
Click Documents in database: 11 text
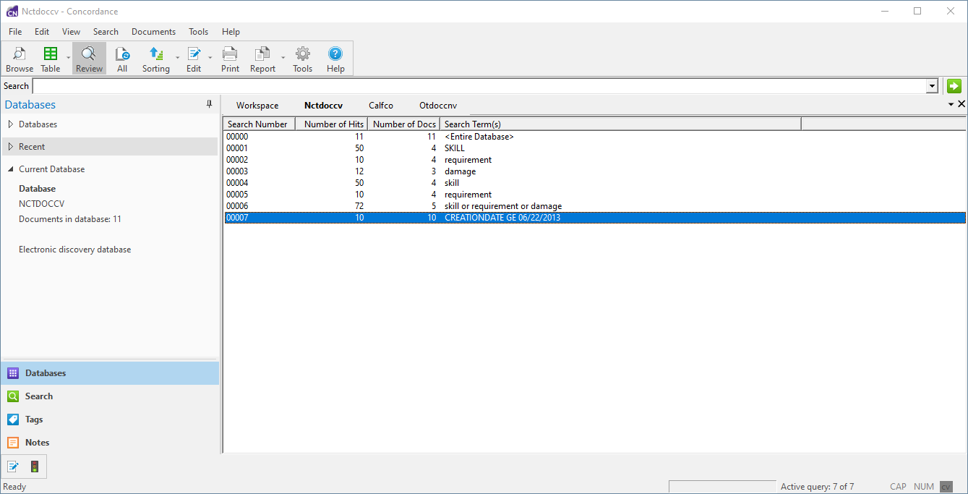pos(70,219)
